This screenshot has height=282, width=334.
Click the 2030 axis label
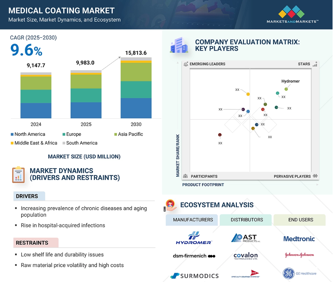point(136,124)
